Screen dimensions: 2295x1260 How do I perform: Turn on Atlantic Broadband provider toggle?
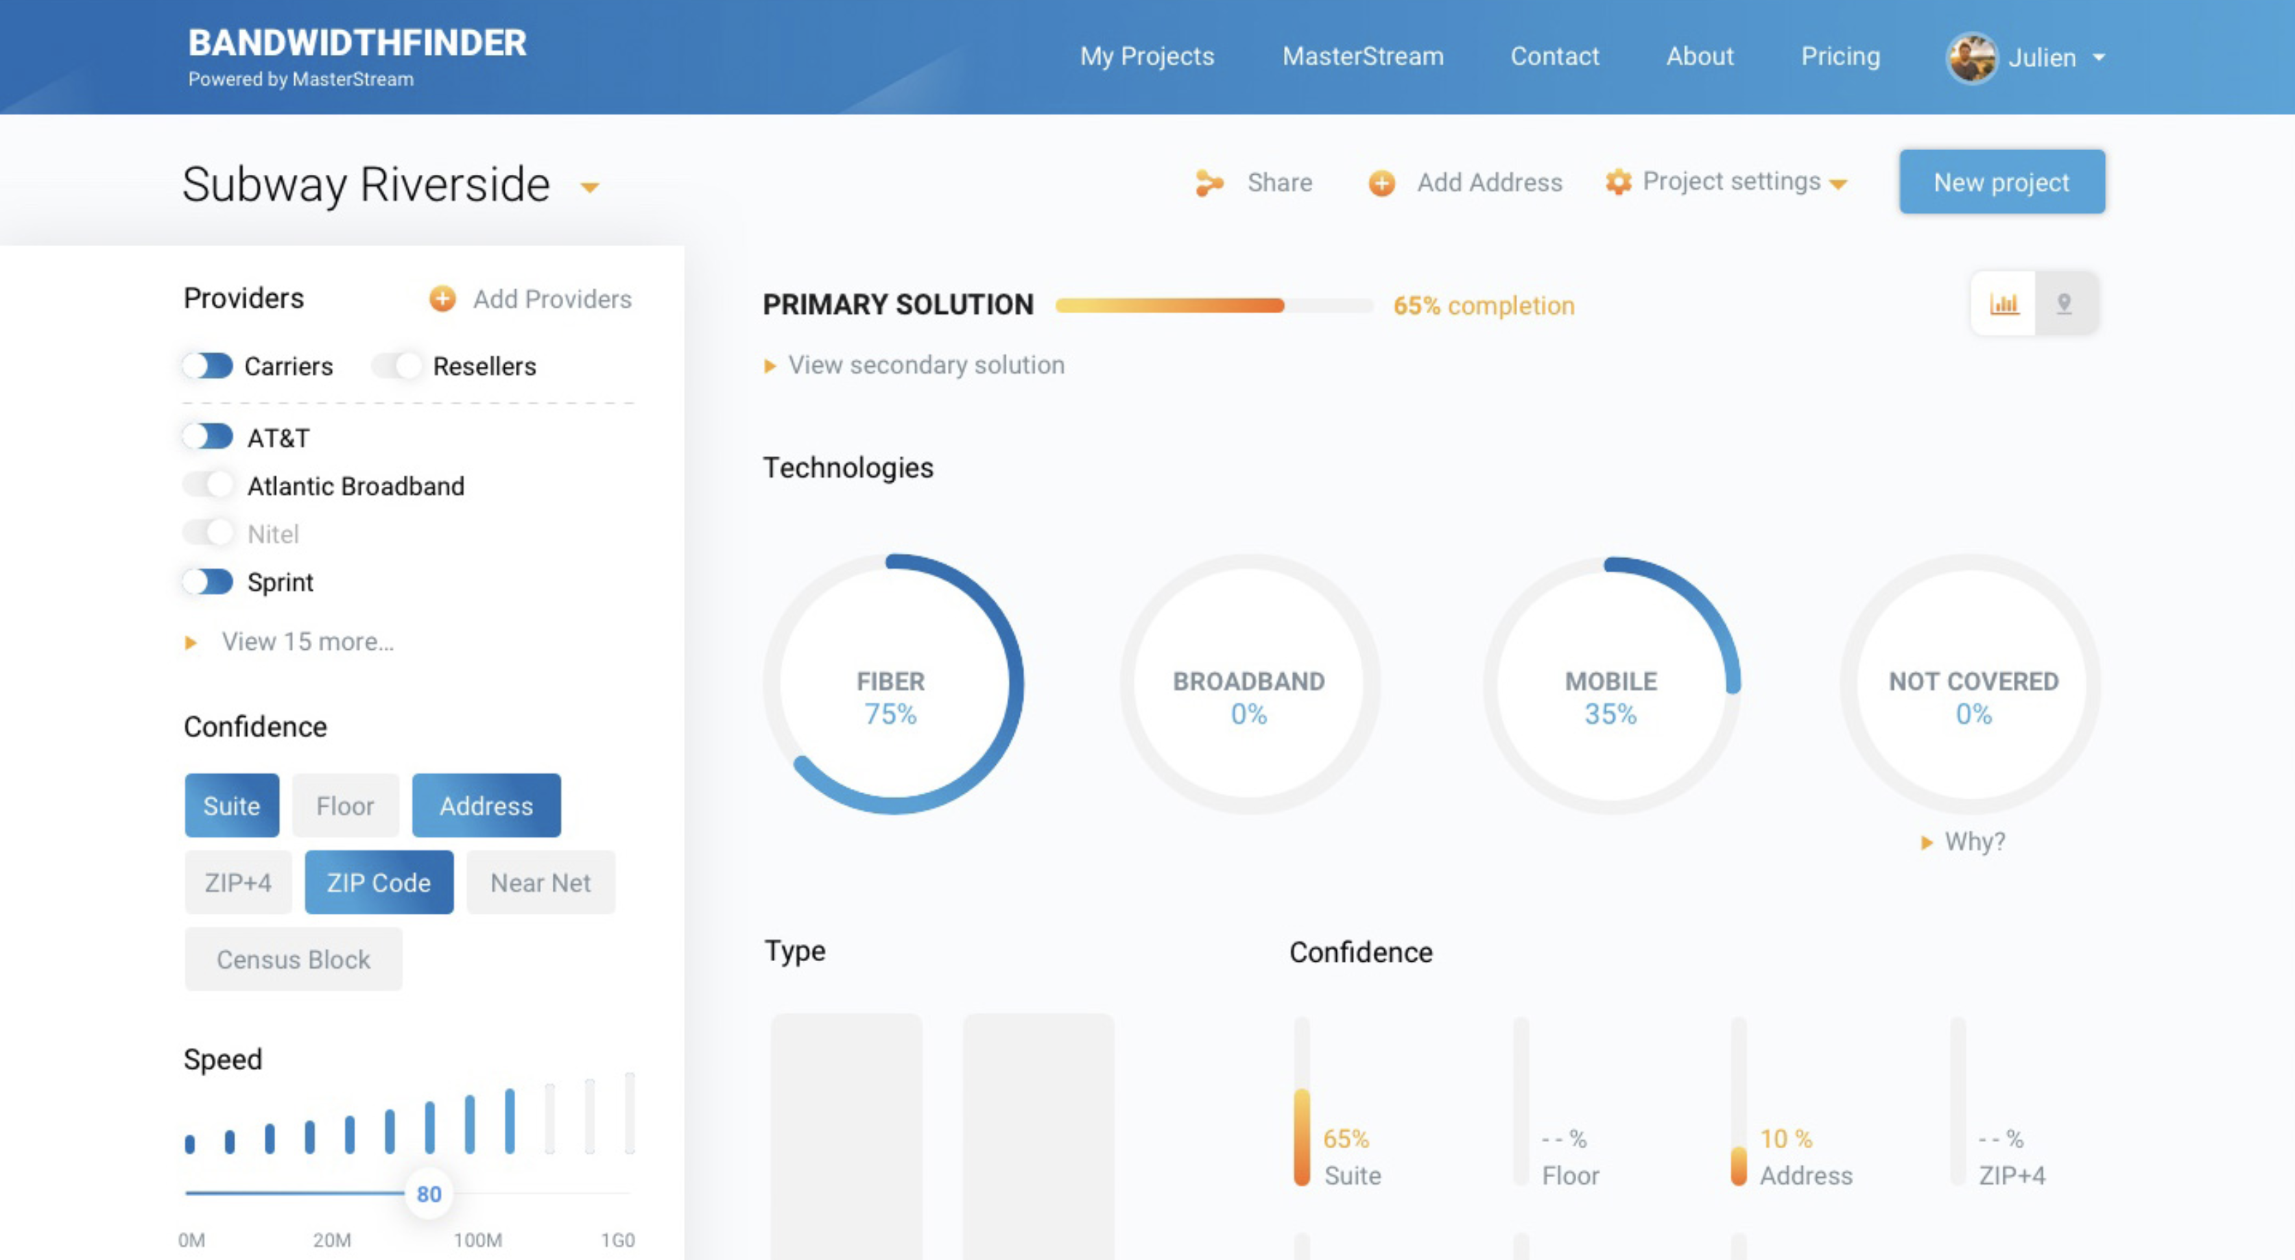pyautogui.click(x=208, y=485)
